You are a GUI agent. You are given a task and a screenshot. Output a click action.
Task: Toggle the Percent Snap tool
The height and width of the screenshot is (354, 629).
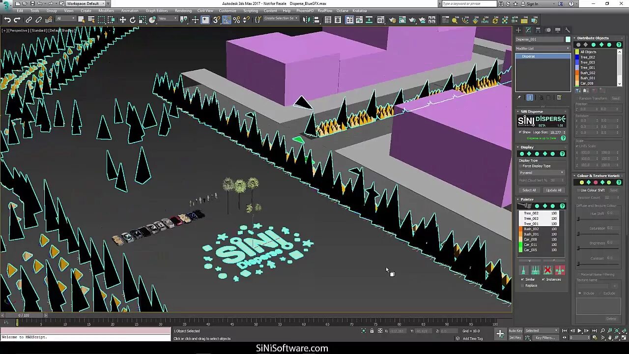click(x=236, y=20)
